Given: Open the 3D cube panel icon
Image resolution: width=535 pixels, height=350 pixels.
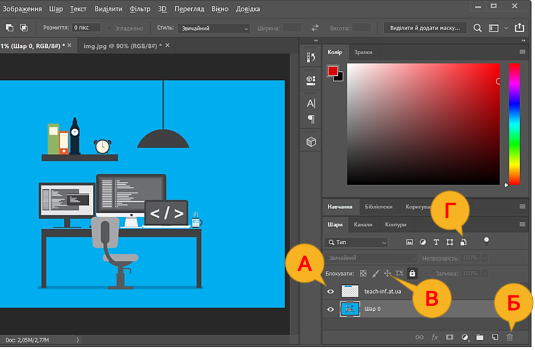Looking at the screenshot, I should pos(311,141).
